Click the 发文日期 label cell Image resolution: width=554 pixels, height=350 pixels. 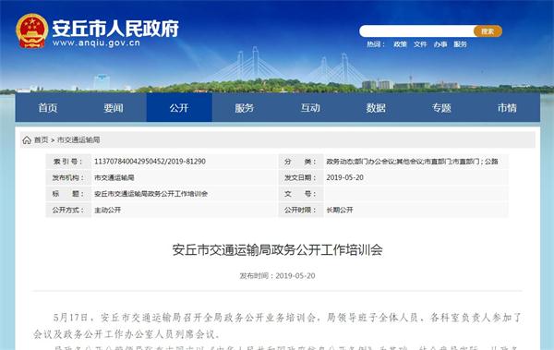tap(301, 177)
